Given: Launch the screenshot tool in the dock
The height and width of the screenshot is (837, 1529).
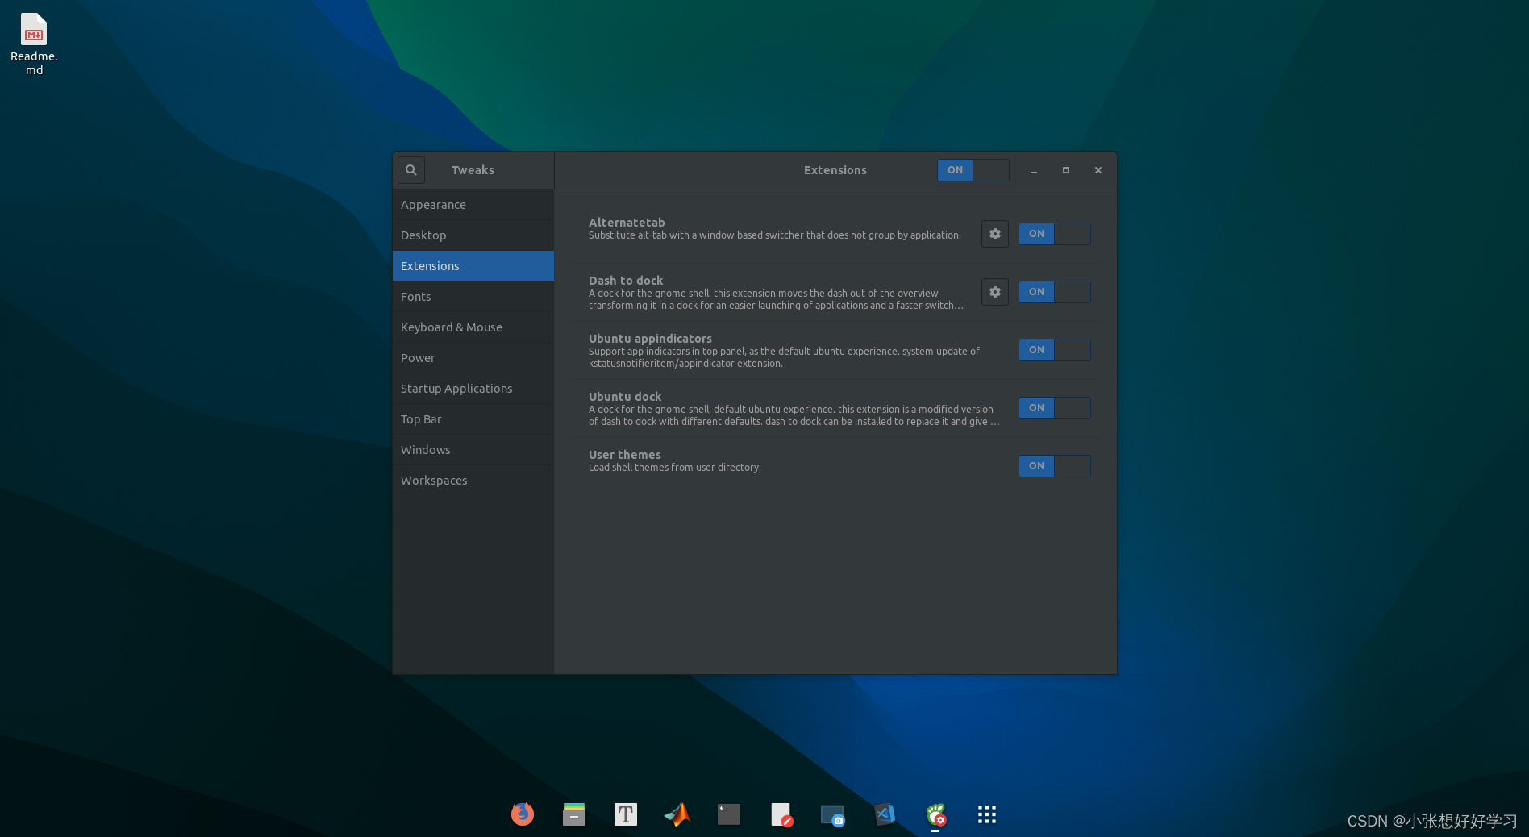Looking at the screenshot, I should pos(832,814).
